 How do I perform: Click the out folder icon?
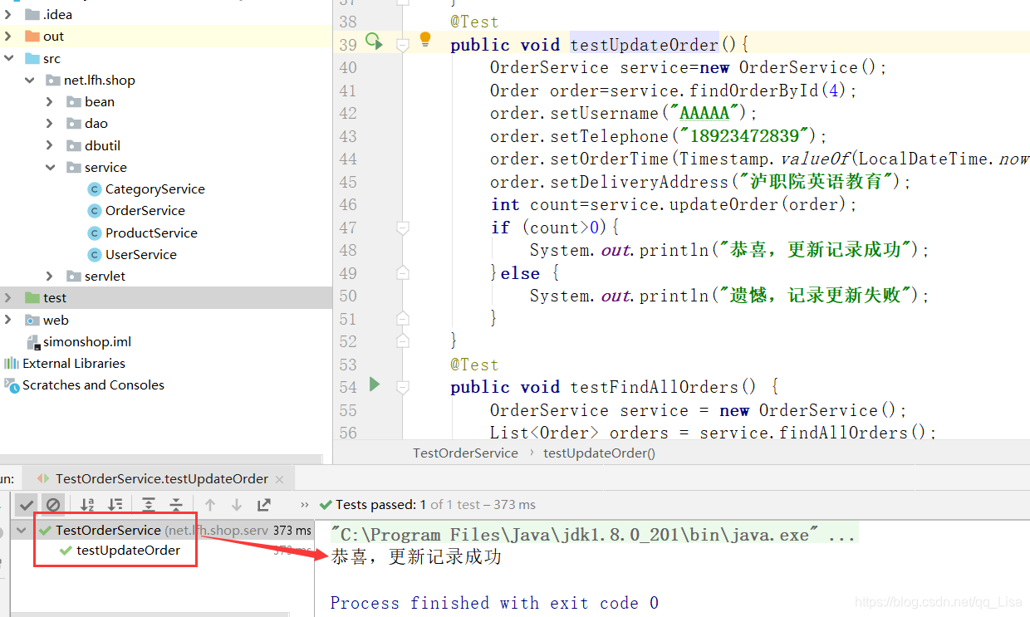(32, 36)
